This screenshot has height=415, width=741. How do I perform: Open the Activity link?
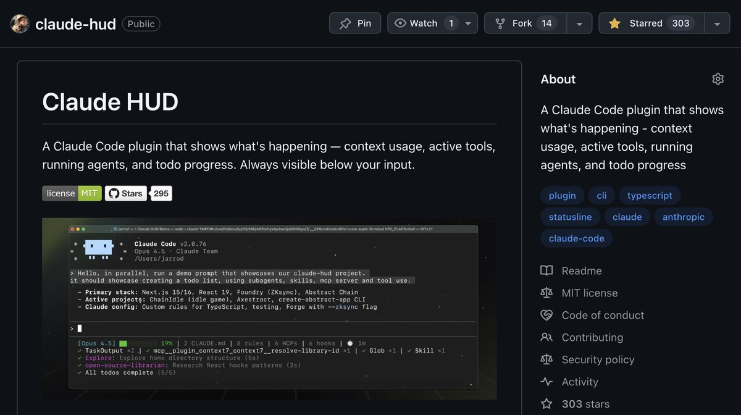pyautogui.click(x=580, y=382)
